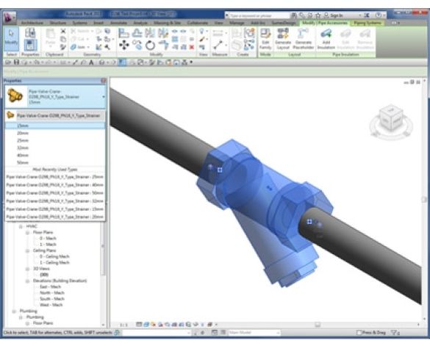Collapse the 3D Views node

coord(27,269)
